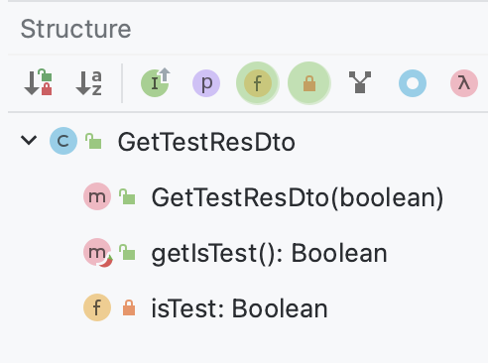The height and width of the screenshot is (363, 488).
Task: Click the Lombok-marked method icon for getIsTest
Action: coord(98,253)
